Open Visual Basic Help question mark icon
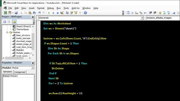180x101 pixels. point(85,13)
